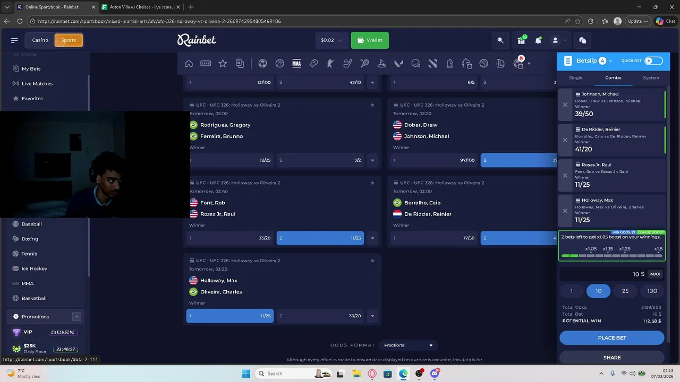The height and width of the screenshot is (382, 680).
Task: Click the Rainbet logo
Action: pos(197,40)
